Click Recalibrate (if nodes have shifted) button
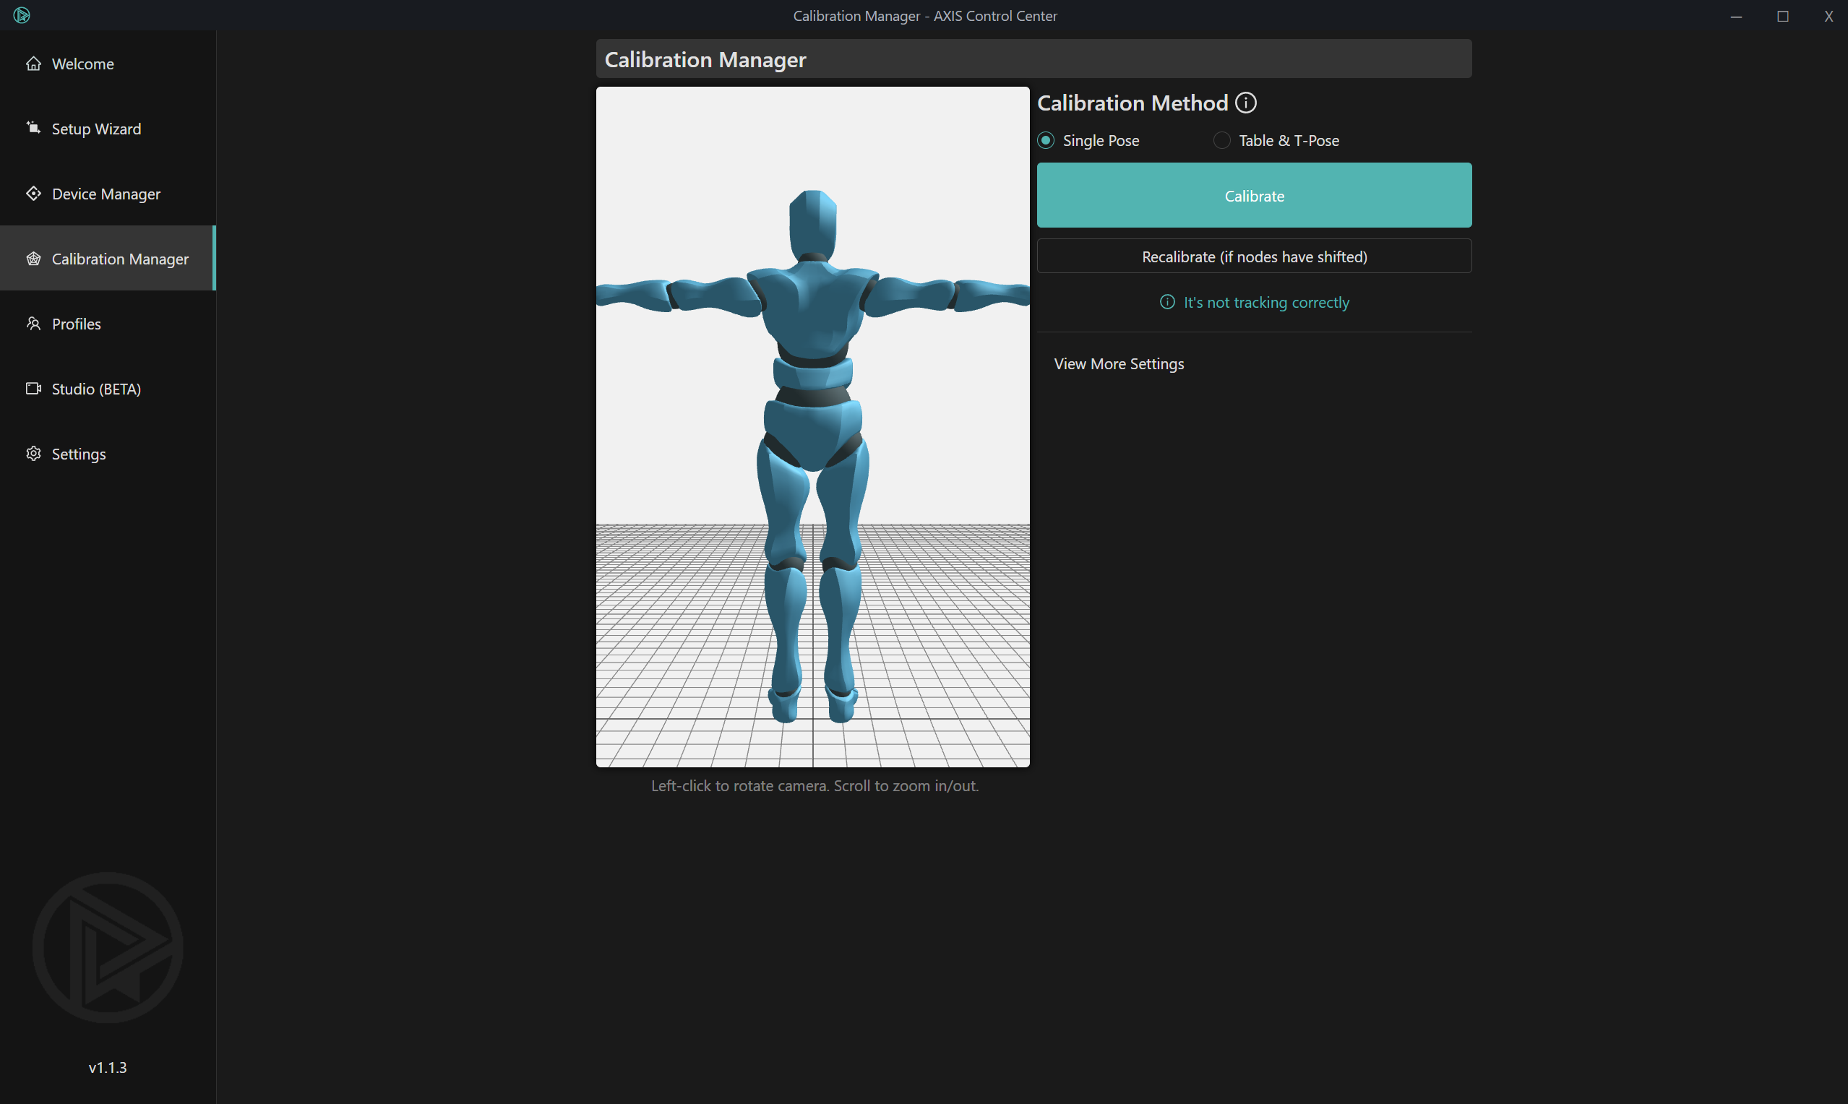This screenshot has height=1104, width=1848. point(1254,256)
